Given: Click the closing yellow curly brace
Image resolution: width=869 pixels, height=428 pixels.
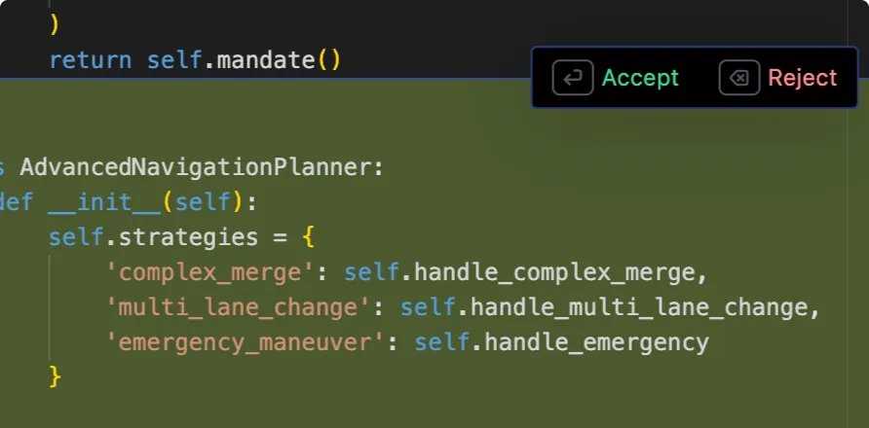Looking at the screenshot, I should pyautogui.click(x=56, y=376).
